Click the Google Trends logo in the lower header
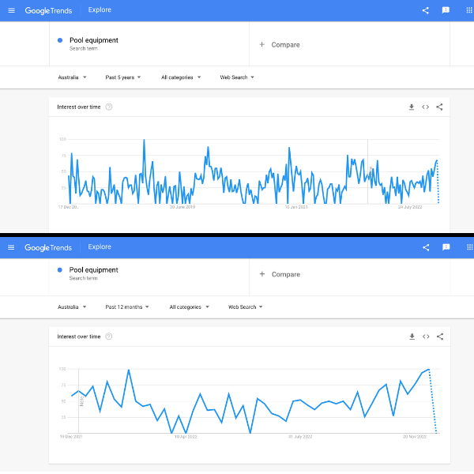This screenshot has width=474, height=474. 48,247
